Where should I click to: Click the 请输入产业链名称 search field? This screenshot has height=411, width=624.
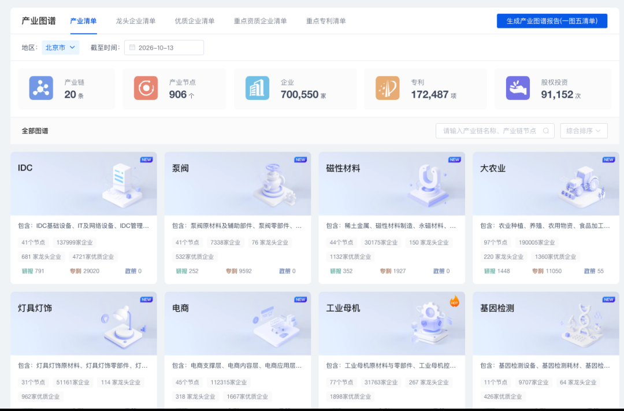pos(495,131)
